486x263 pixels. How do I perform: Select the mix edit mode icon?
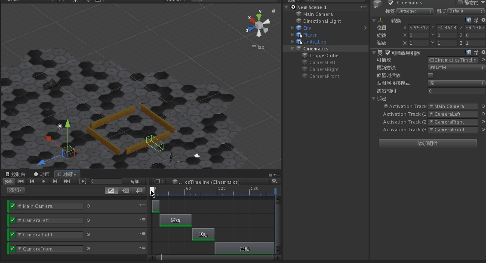[x=111, y=190]
